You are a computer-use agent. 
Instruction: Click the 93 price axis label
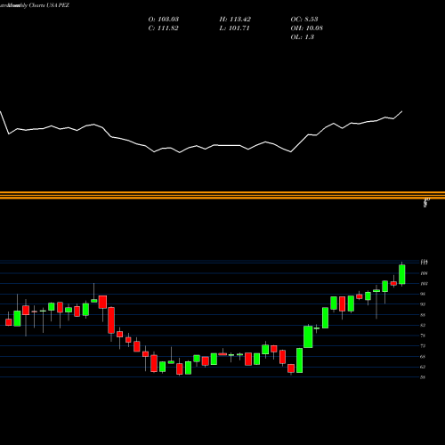click(423, 304)
